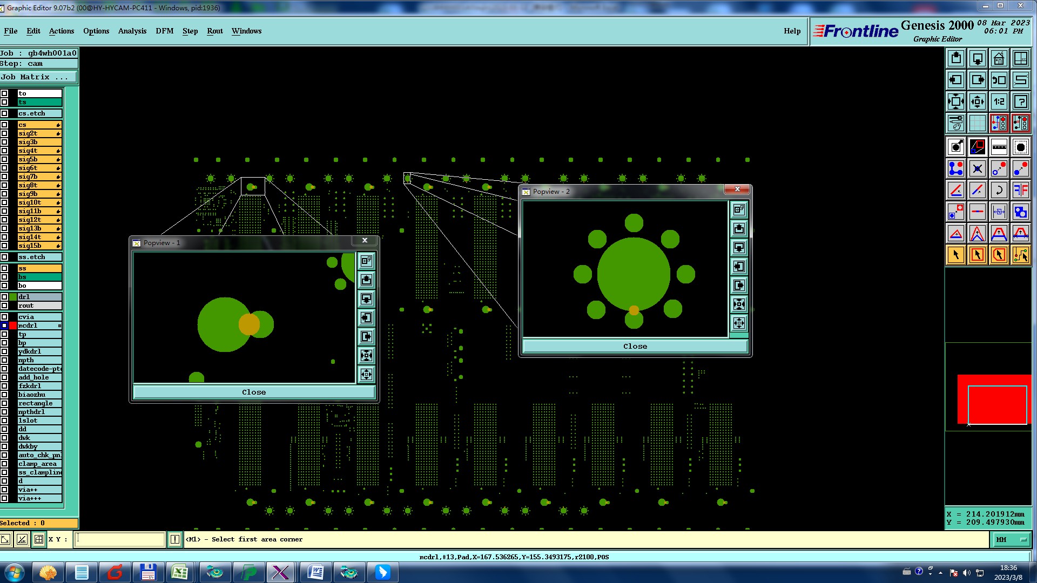The height and width of the screenshot is (583, 1037).
Task: Tick the checkbox beside layer to
Action: [4, 93]
